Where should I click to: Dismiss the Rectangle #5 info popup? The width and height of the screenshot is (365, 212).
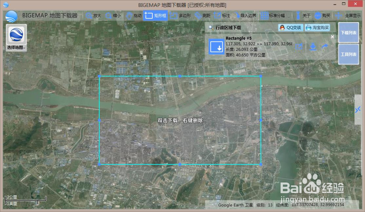(x=332, y=37)
